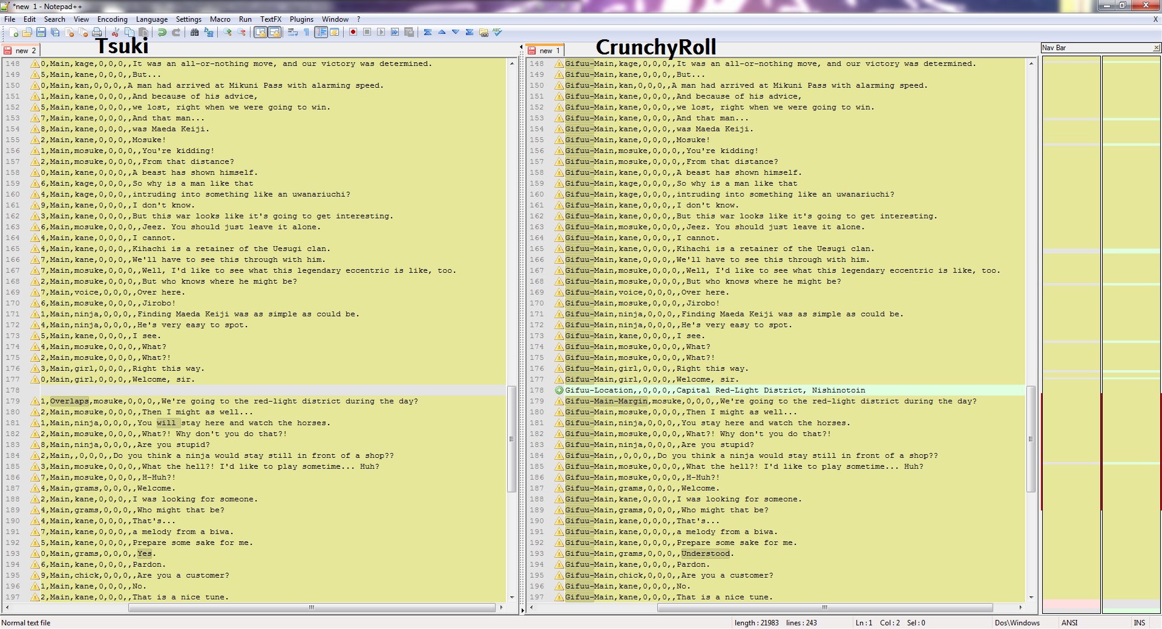Open the Language menu
The height and width of the screenshot is (629, 1162).
tap(152, 19)
